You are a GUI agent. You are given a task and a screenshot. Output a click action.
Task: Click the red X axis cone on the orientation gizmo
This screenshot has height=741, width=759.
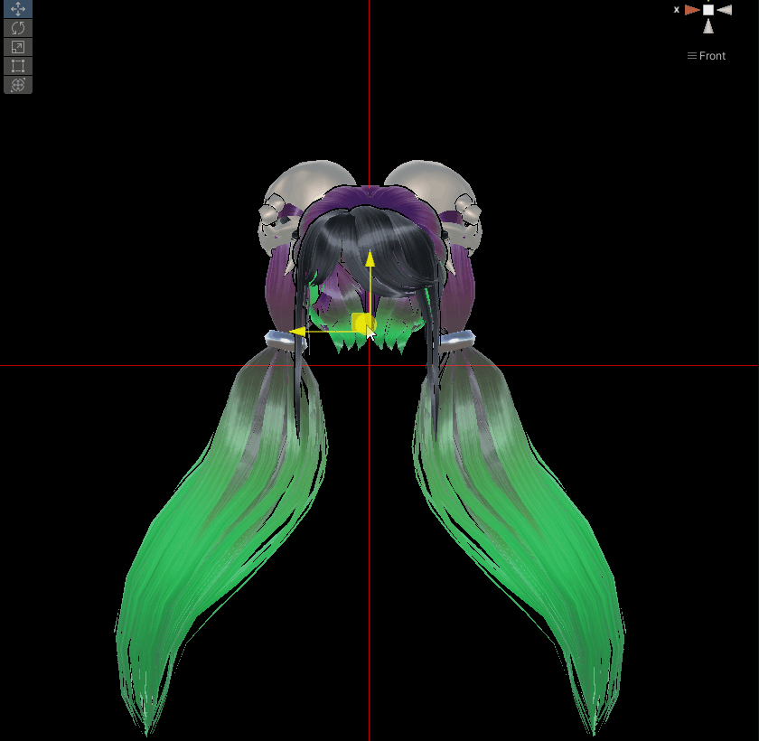coord(692,10)
